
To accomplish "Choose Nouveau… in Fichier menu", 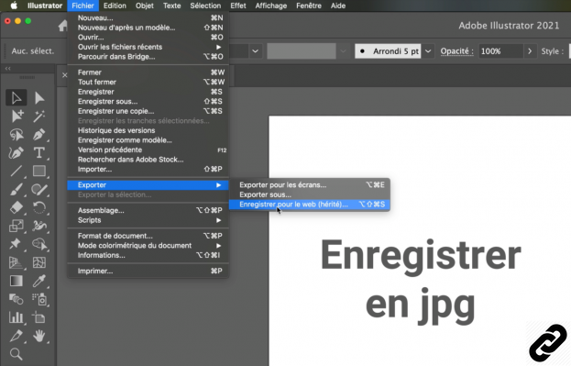I will (148, 17).
